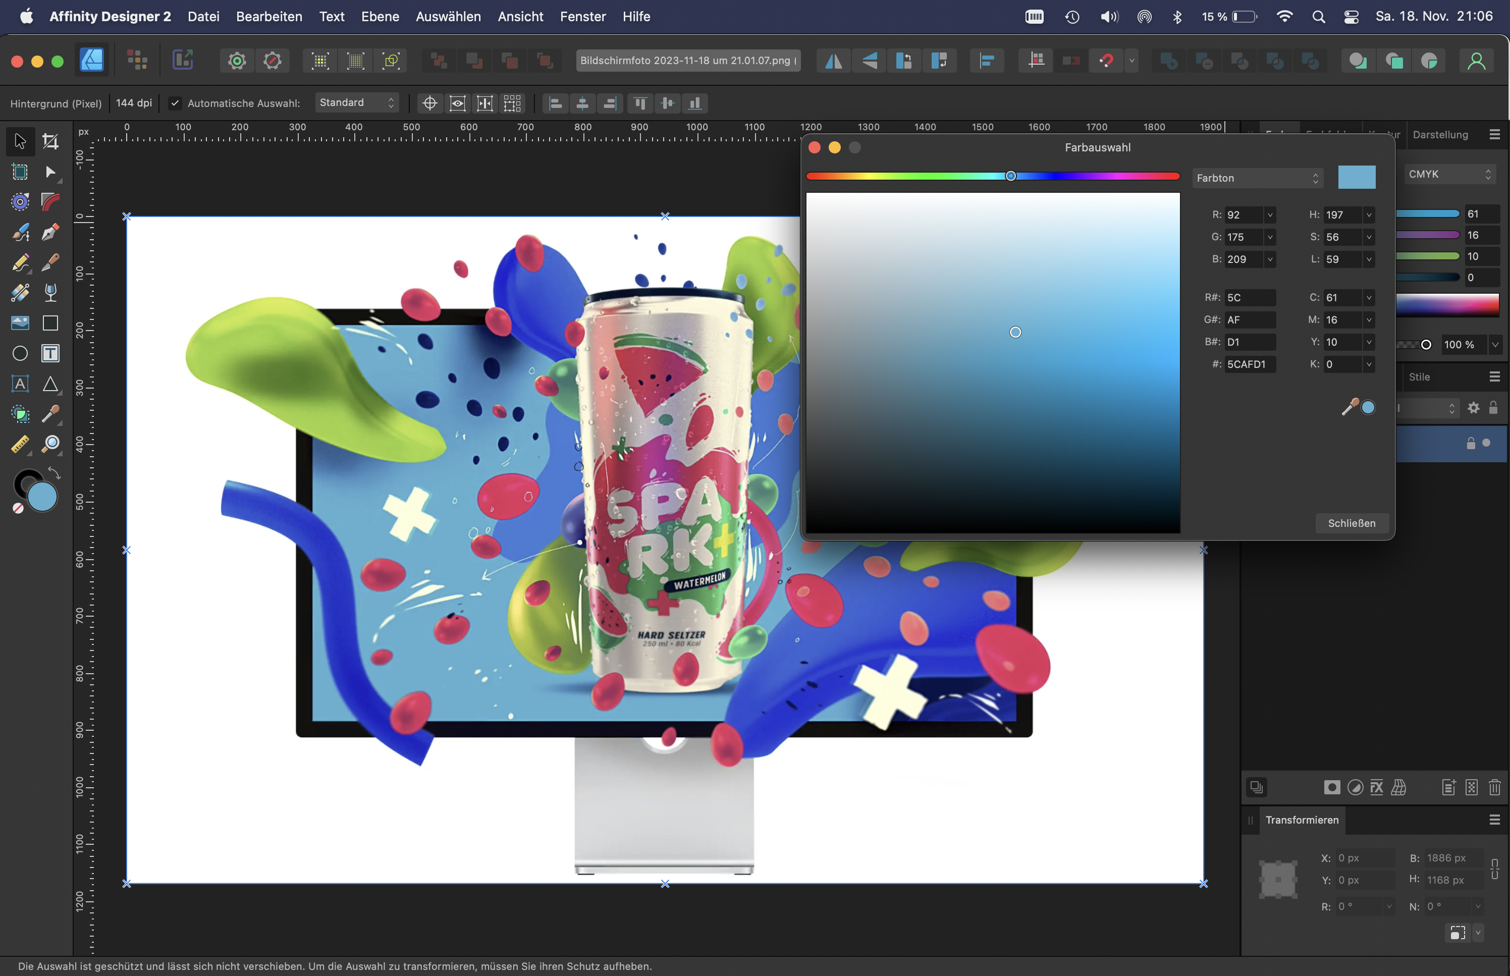
Task: Open dropdown arrow next to H value 197
Action: tap(1369, 215)
